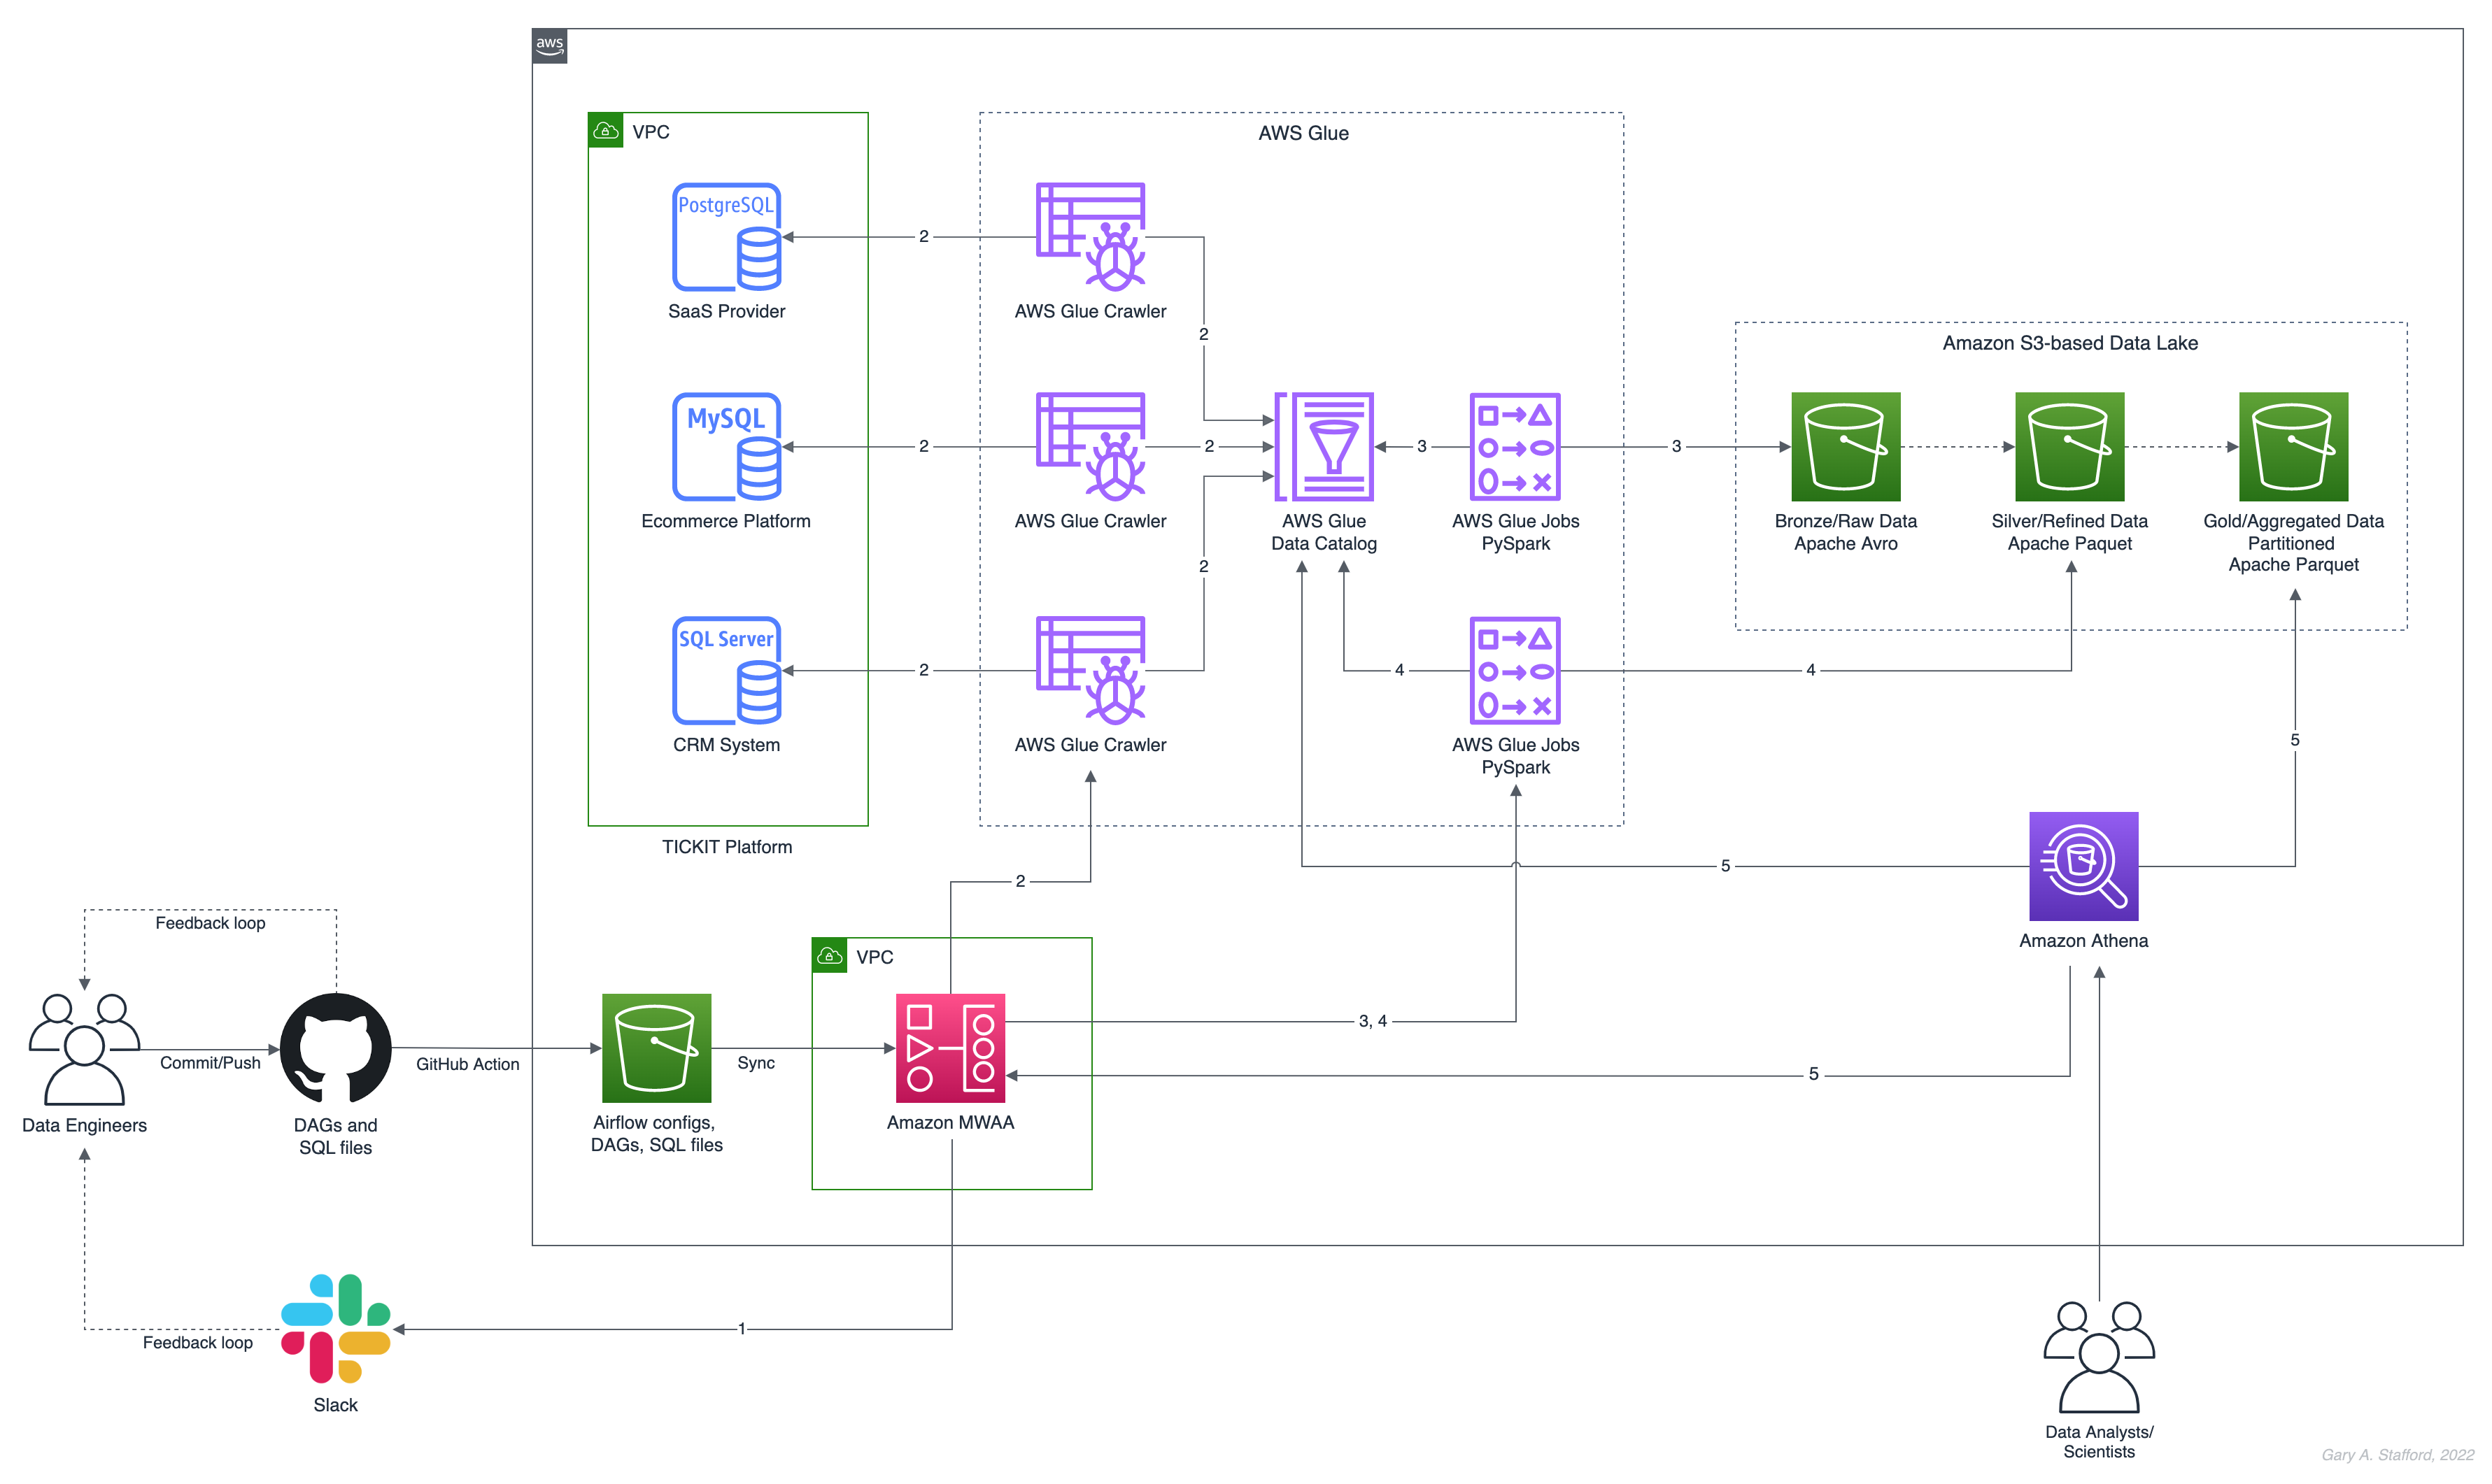Select the Slack logo icon

tap(335, 1329)
